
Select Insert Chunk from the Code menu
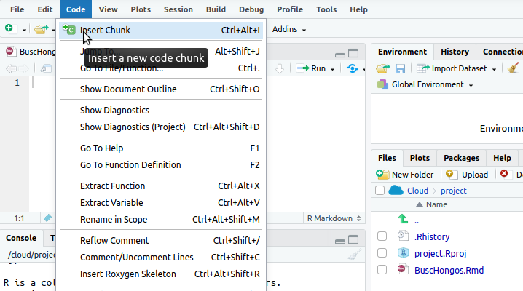point(105,31)
